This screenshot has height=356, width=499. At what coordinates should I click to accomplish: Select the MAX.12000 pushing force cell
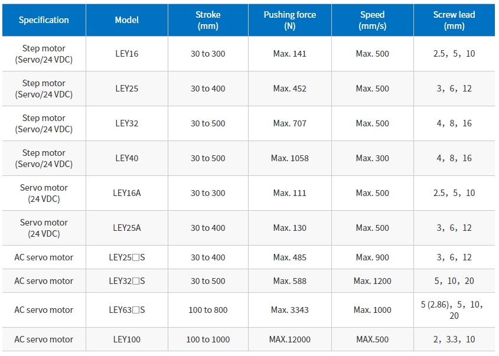pos(290,339)
